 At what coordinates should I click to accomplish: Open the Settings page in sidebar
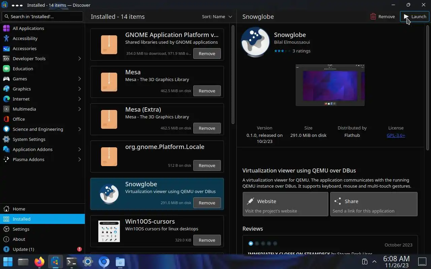click(x=42, y=229)
